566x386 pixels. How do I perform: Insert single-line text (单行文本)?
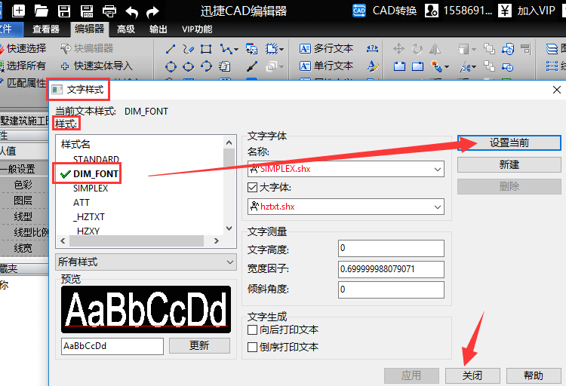pos(326,66)
